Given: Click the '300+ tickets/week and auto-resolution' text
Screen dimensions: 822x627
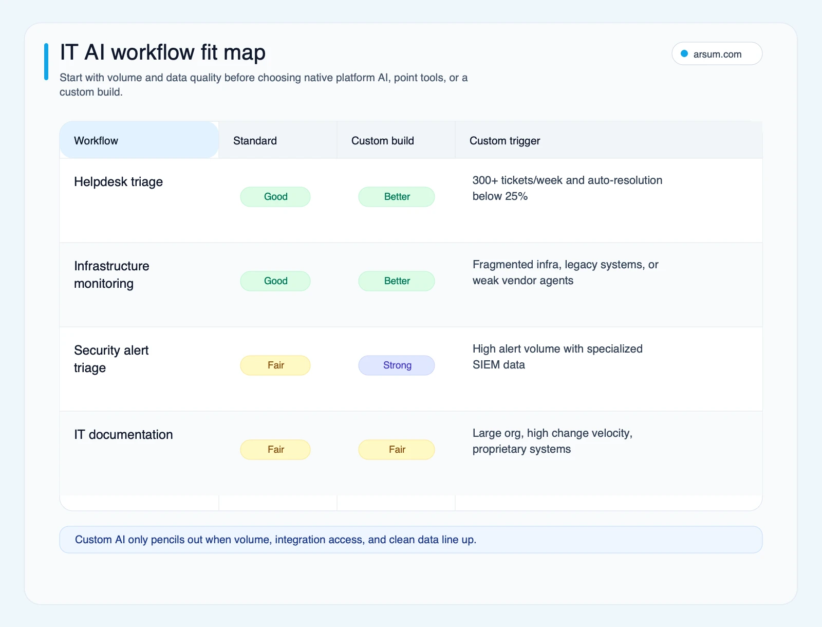Looking at the screenshot, I should (x=567, y=180).
